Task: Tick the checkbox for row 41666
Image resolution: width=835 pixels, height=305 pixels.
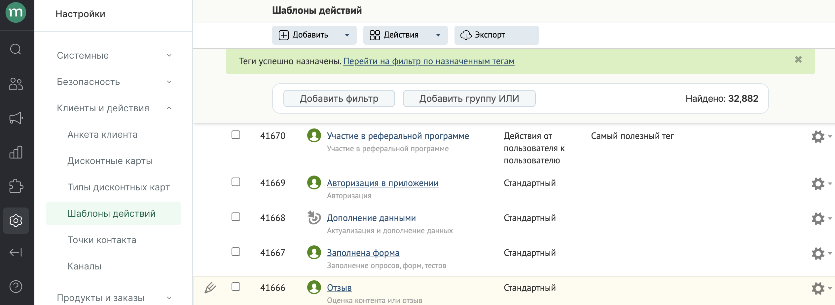Action: pos(236,287)
